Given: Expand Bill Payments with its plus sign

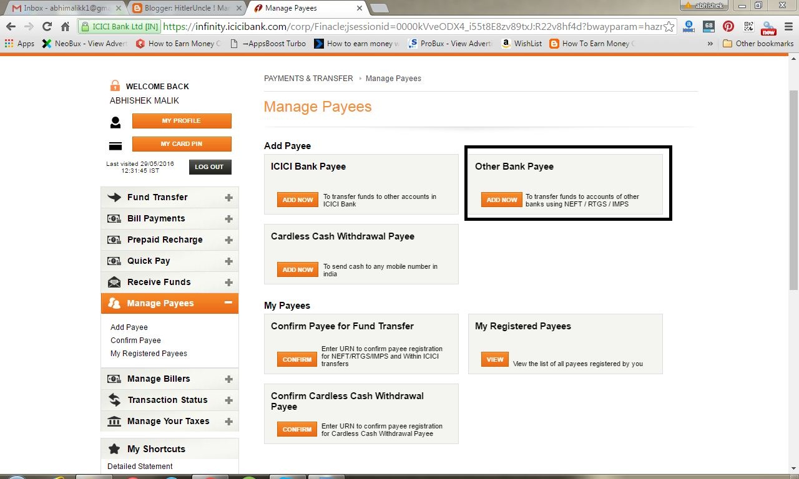Looking at the screenshot, I should point(228,219).
